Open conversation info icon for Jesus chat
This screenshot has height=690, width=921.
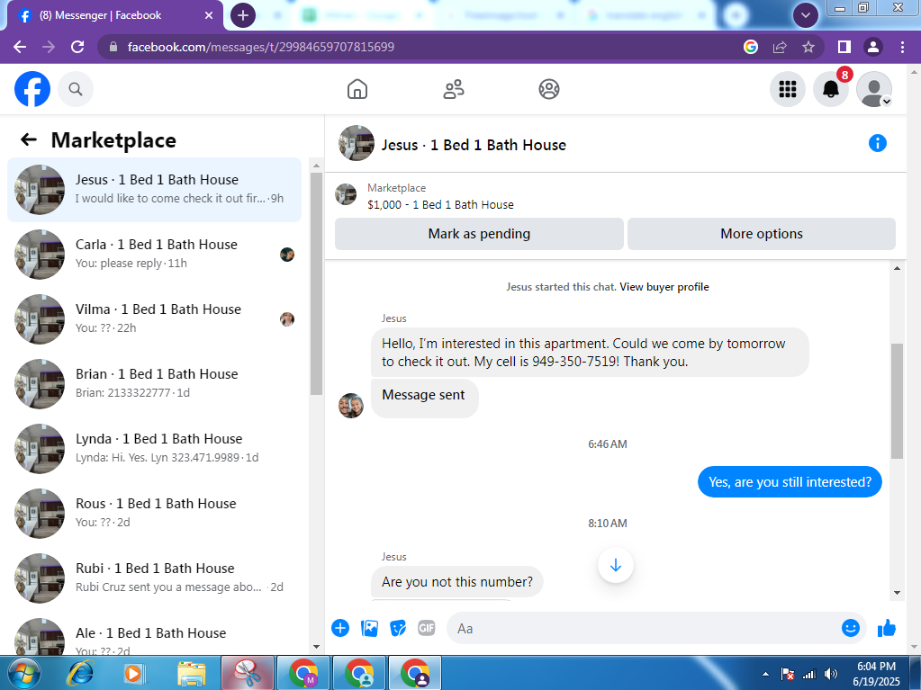click(x=877, y=143)
